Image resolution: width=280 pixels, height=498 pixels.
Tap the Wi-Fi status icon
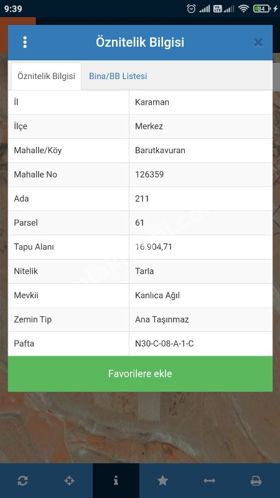(243, 9)
